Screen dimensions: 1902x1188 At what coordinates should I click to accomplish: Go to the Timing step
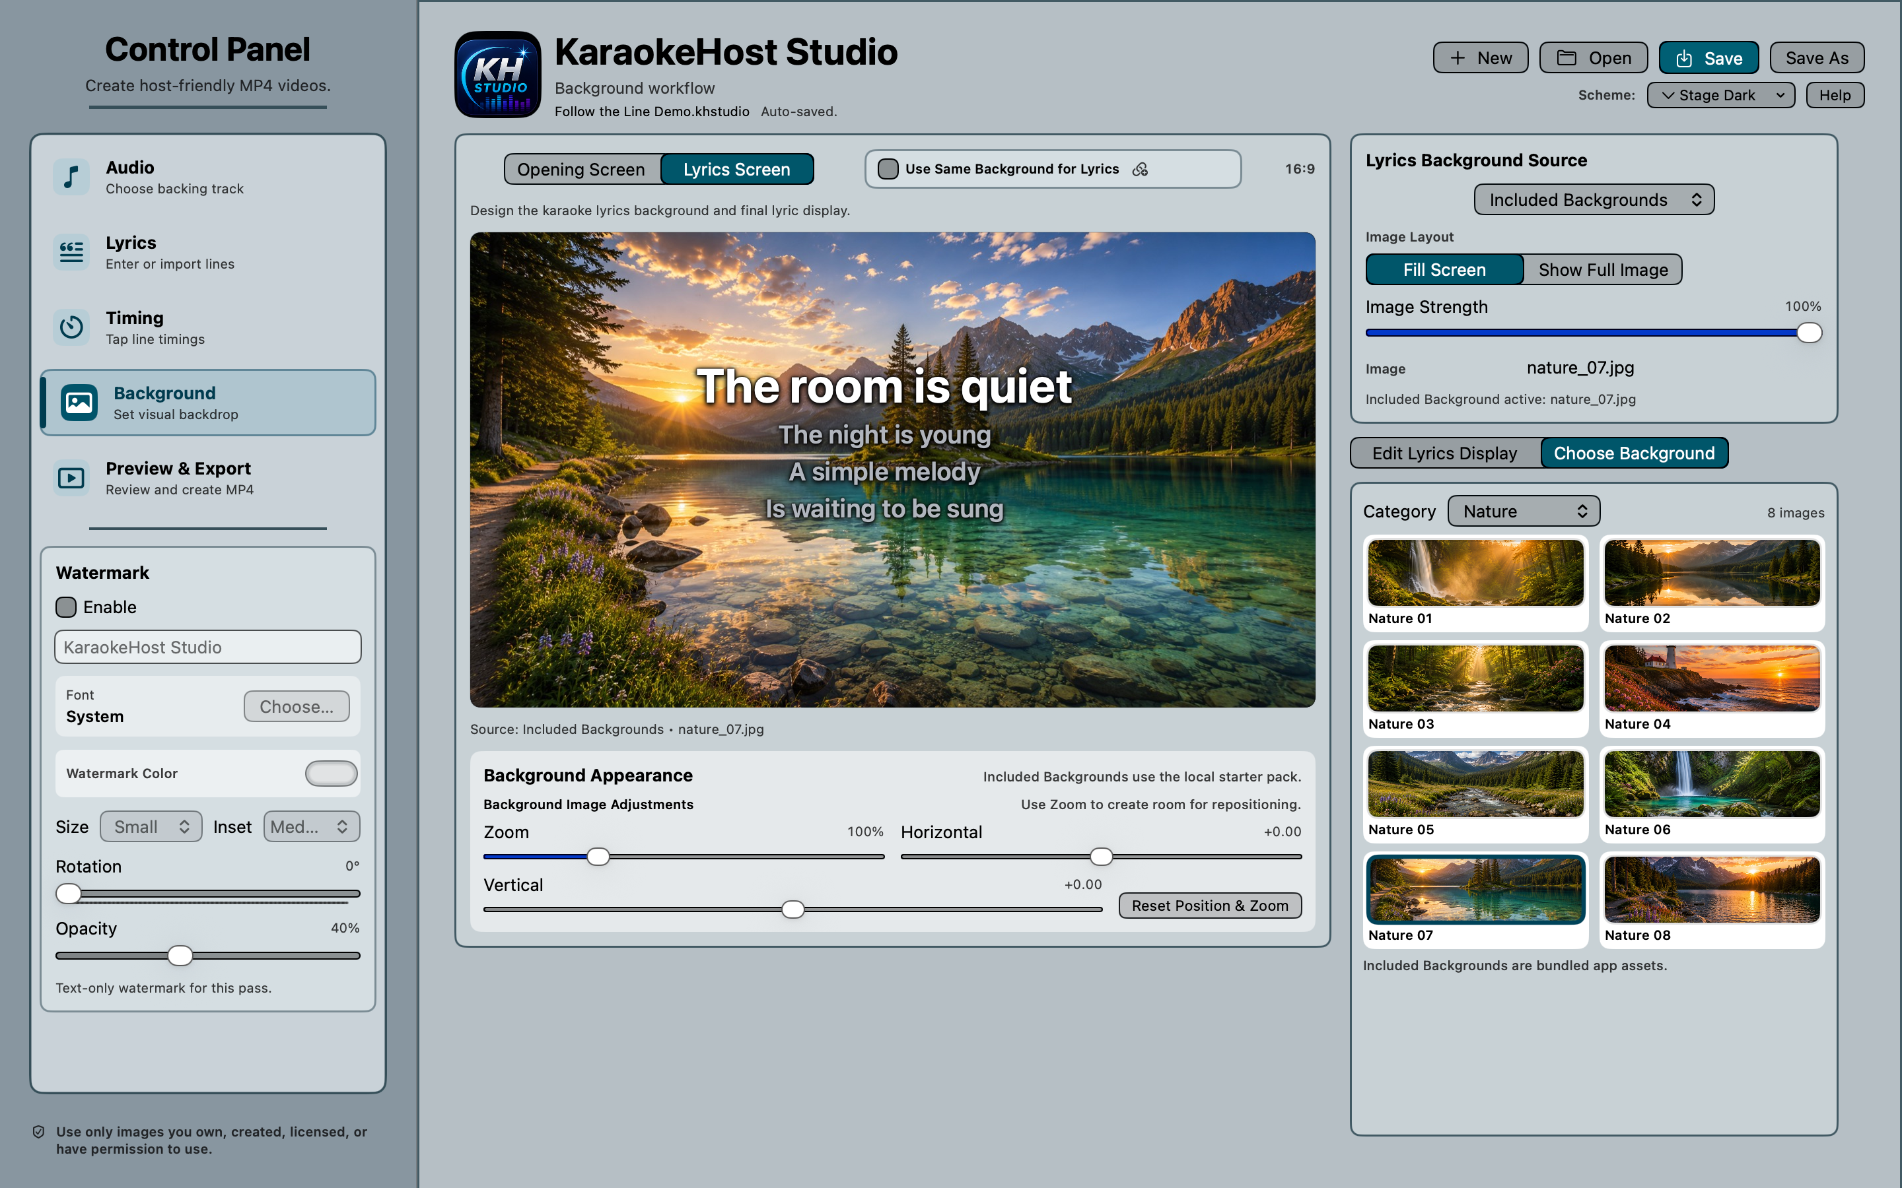[207, 327]
